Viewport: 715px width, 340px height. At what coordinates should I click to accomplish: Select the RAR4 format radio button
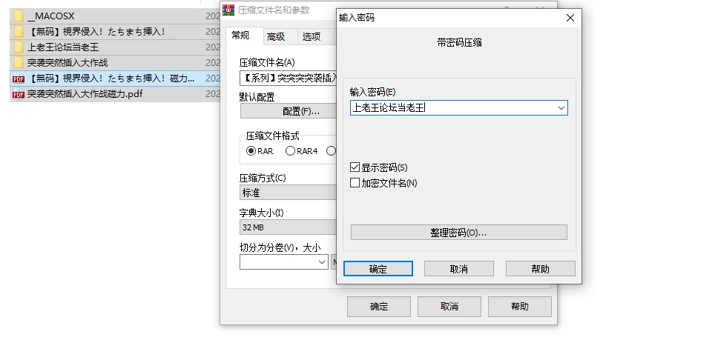pos(290,151)
